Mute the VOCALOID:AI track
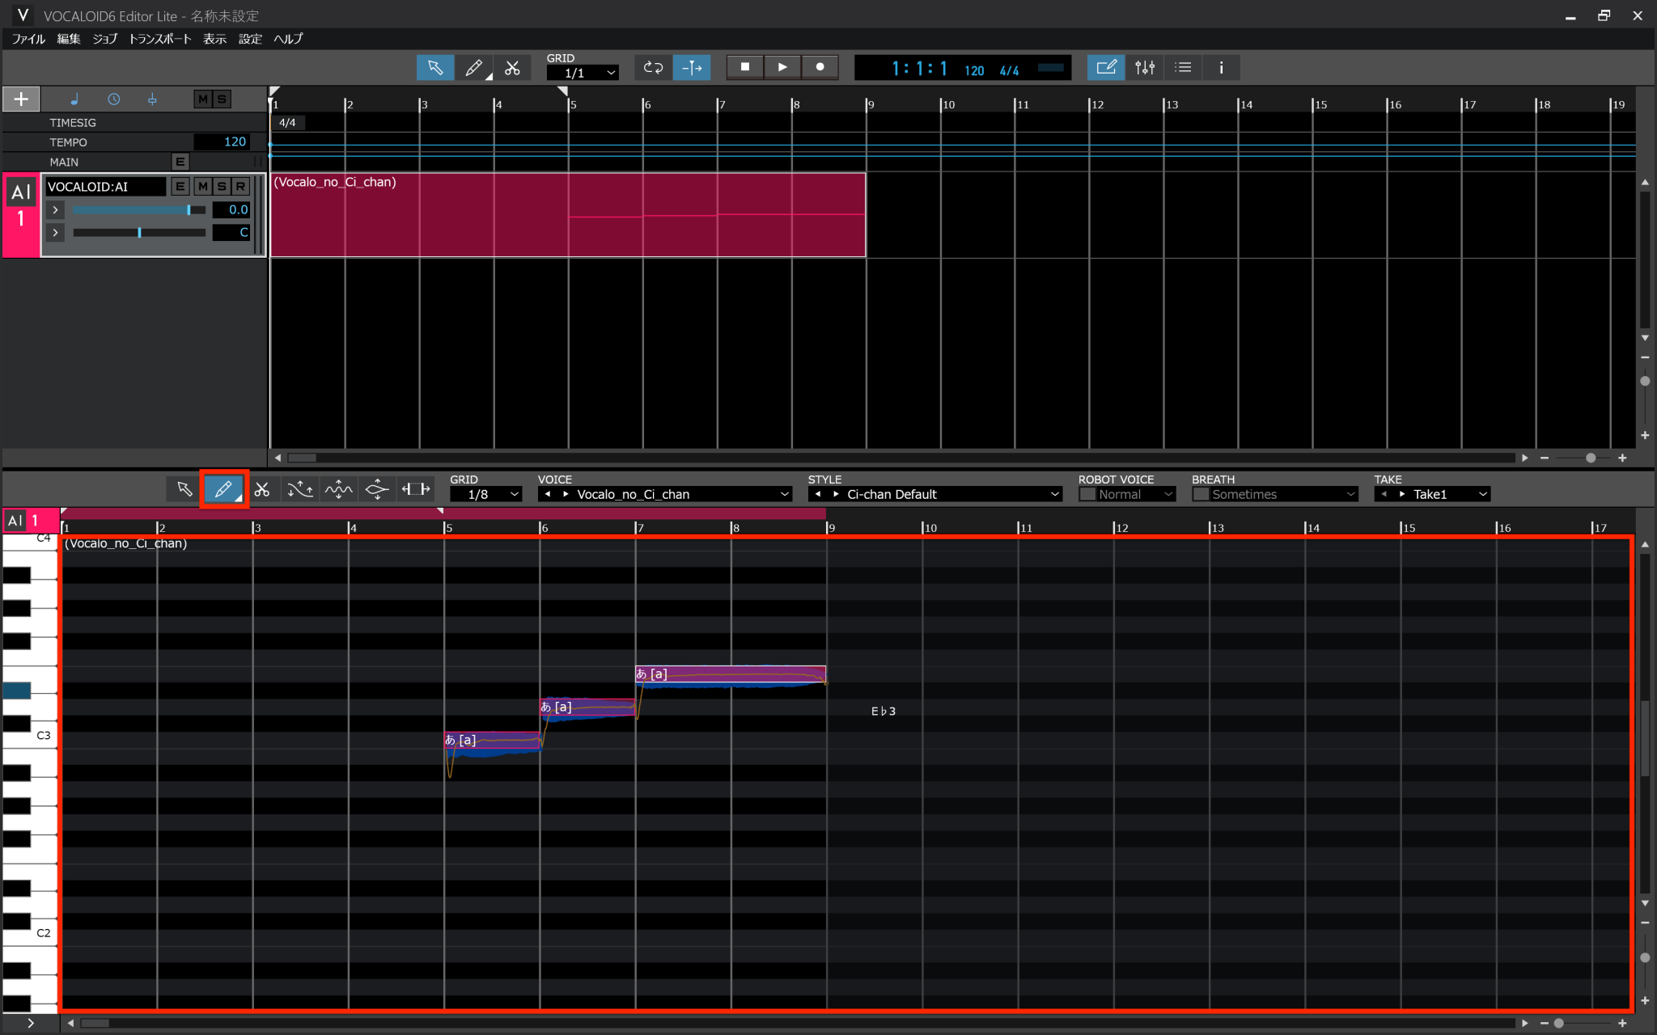 pos(202,186)
